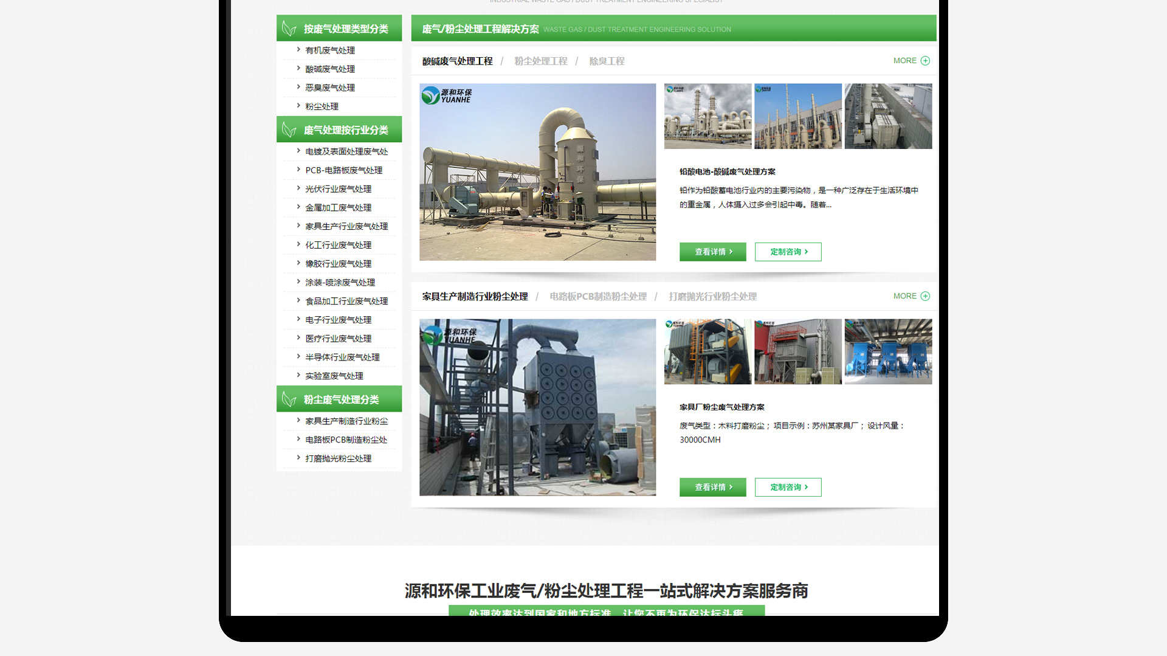1167x656 pixels.
Task: Click arrow before 光伏行业废气处理
Action: (x=298, y=188)
